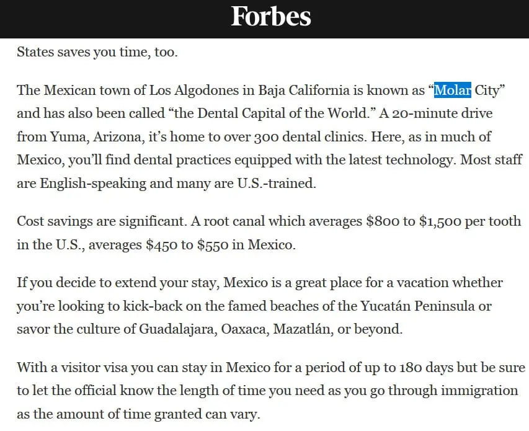Click the text Los Algodones
The height and width of the screenshot is (431, 529).
coord(193,90)
